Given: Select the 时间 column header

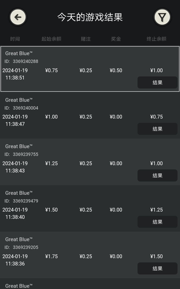Looking at the screenshot, I should pyautogui.click(x=15, y=39).
